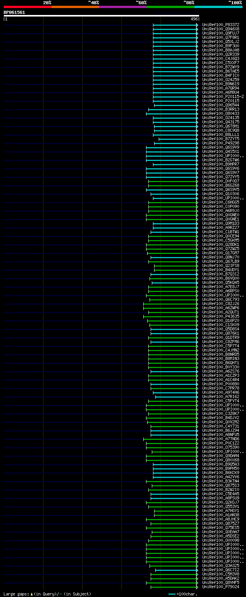The height and width of the screenshot is (597, 246).
Task: Click the '=100char.' scale legend
Action: 183,594
